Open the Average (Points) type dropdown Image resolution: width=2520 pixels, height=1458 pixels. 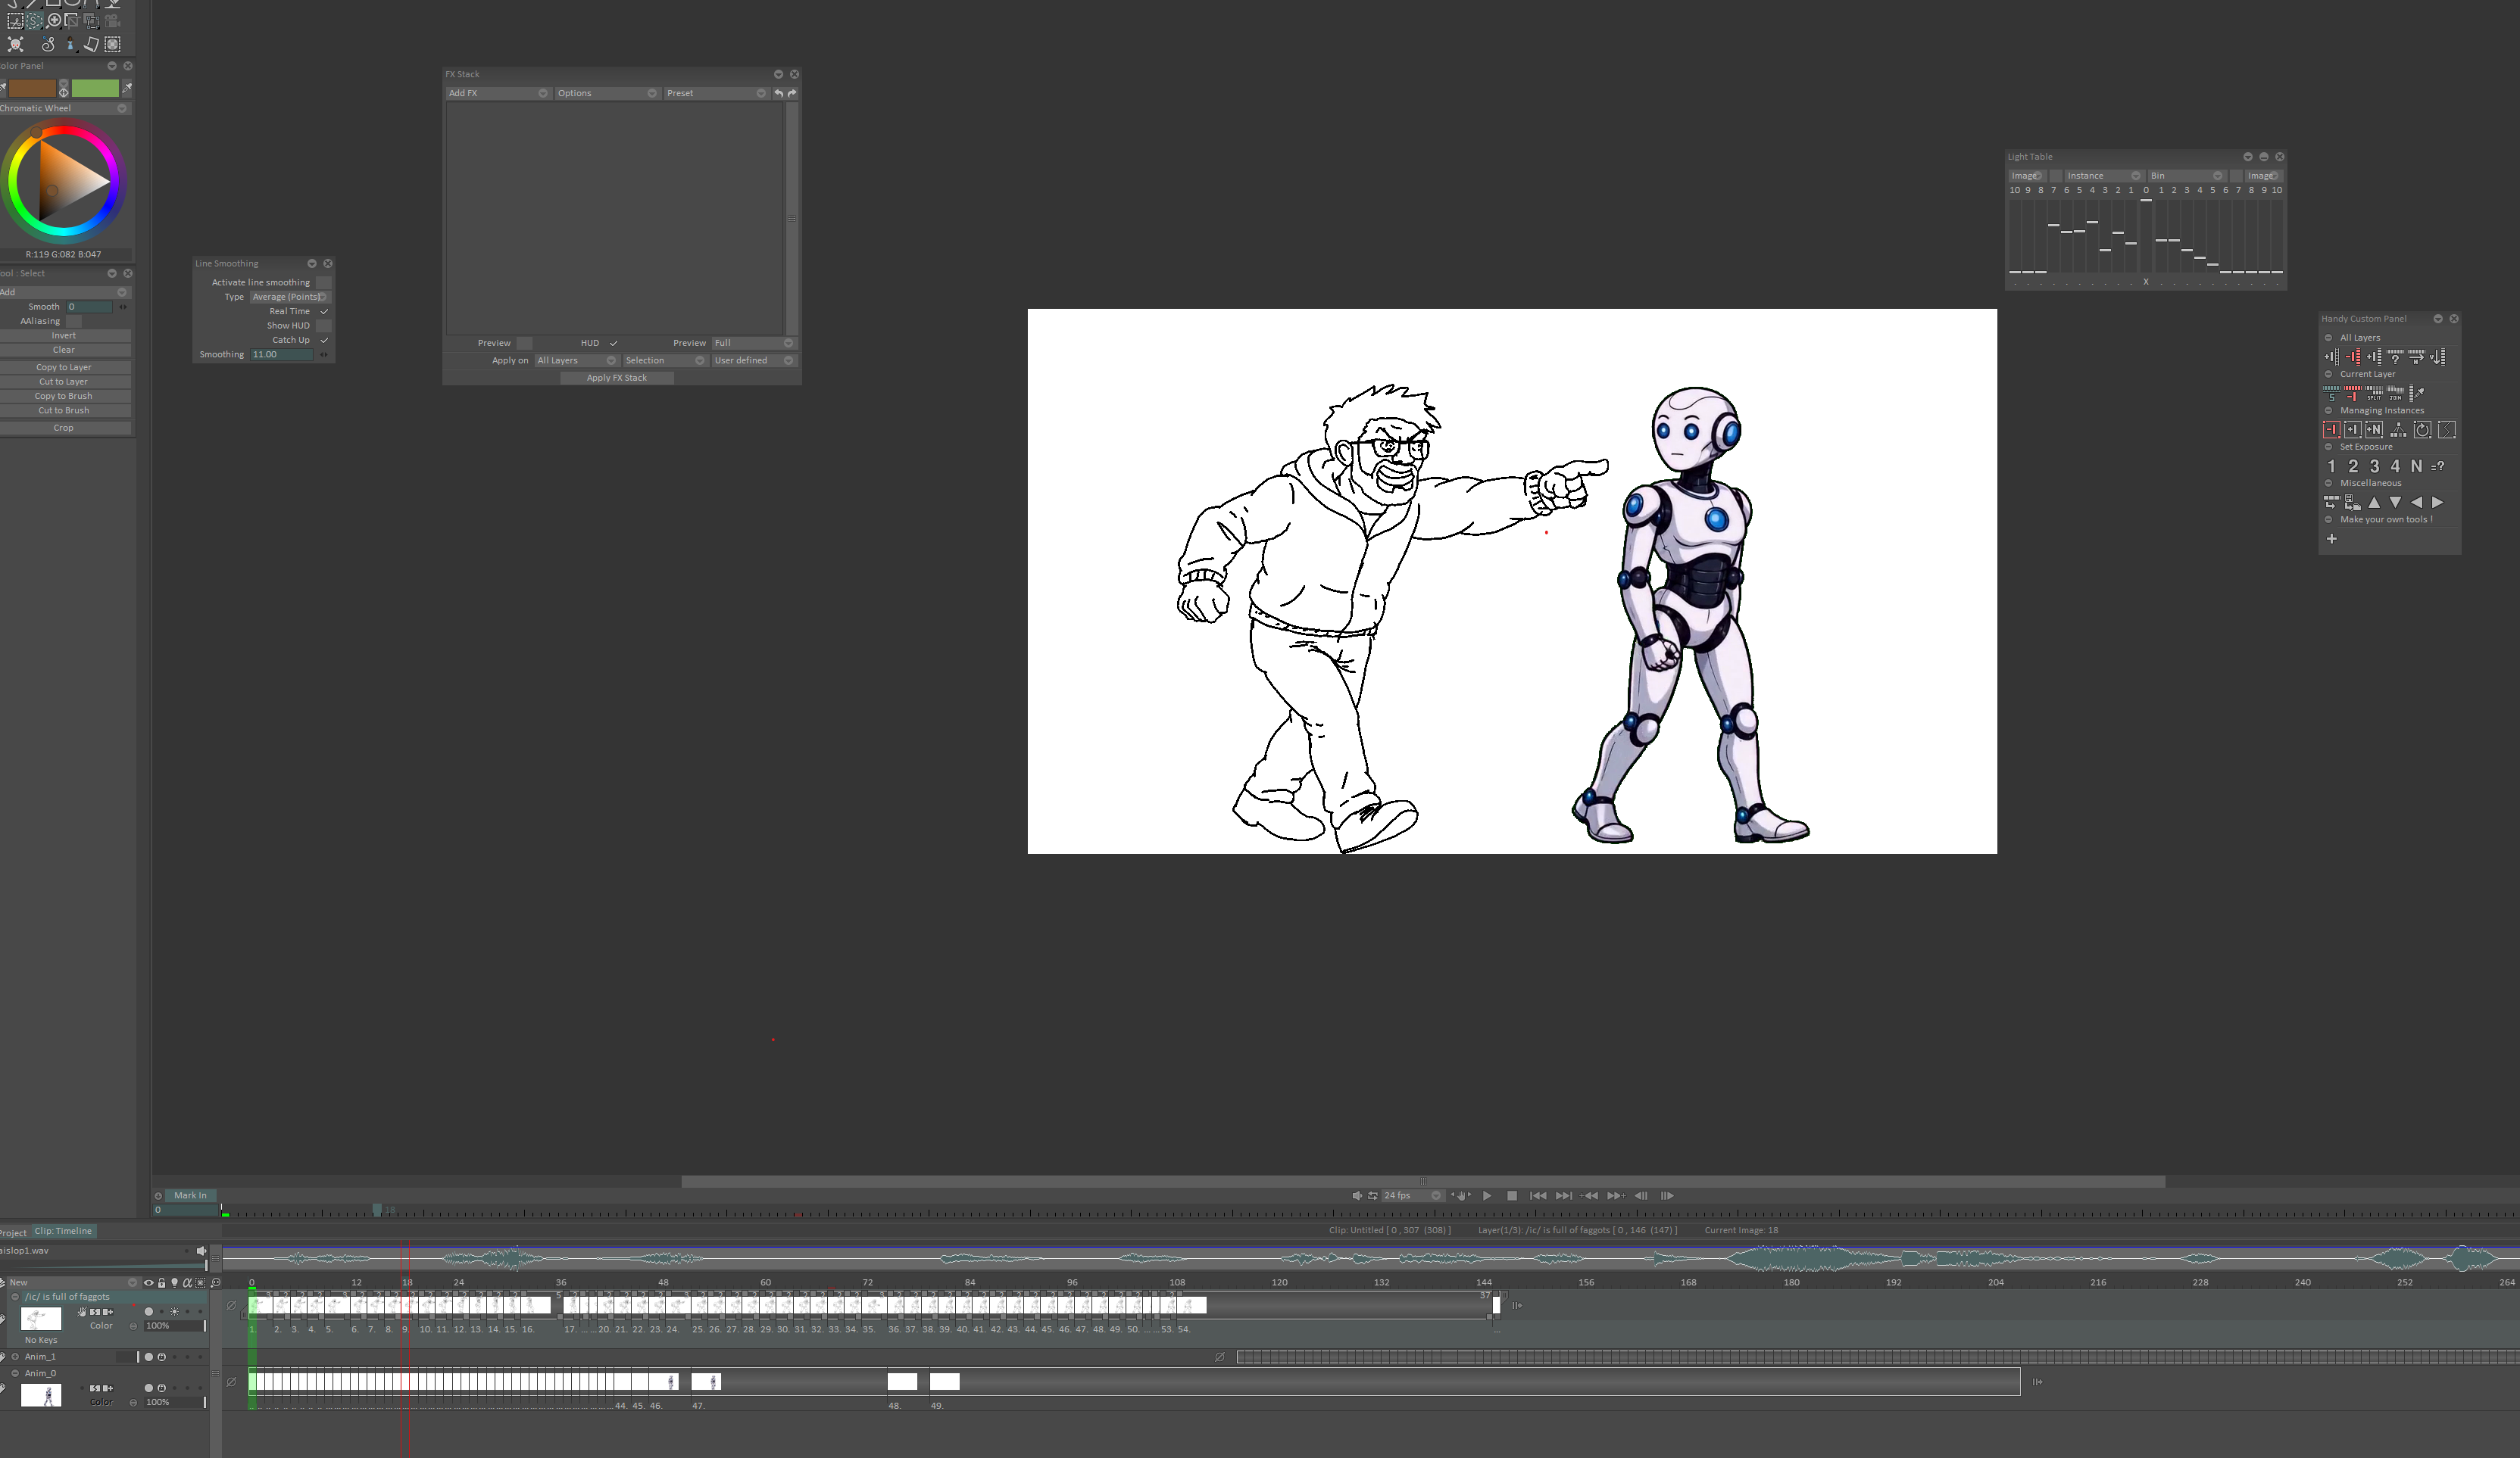click(x=289, y=297)
